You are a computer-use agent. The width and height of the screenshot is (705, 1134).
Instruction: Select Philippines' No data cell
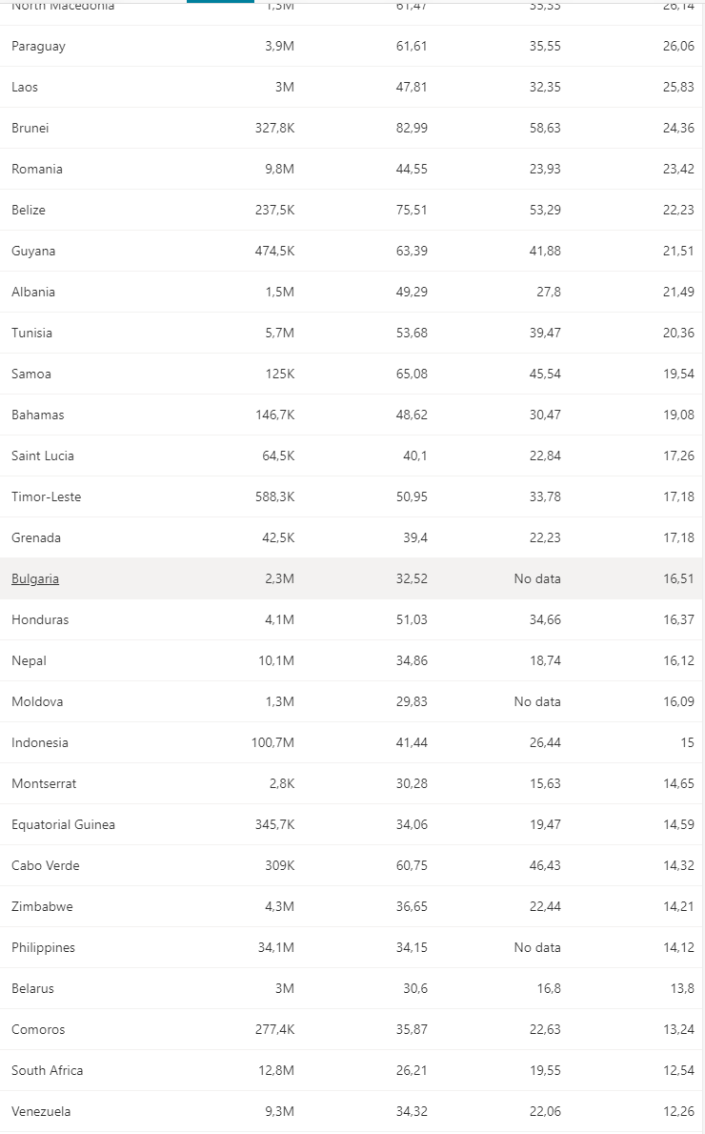click(x=537, y=947)
